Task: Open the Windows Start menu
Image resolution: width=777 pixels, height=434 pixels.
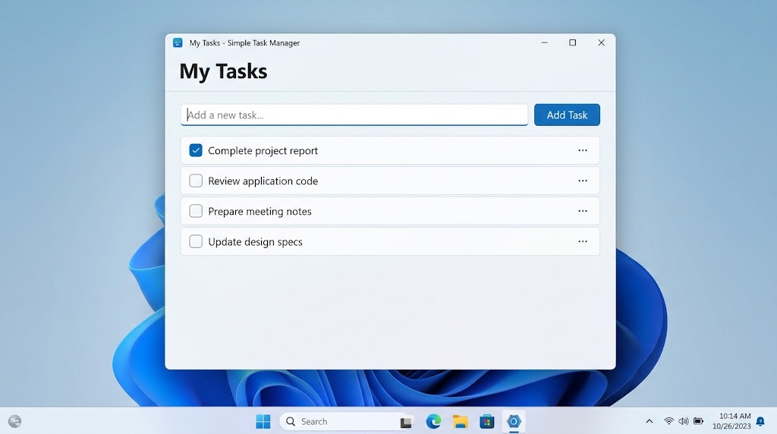Action: (x=263, y=422)
